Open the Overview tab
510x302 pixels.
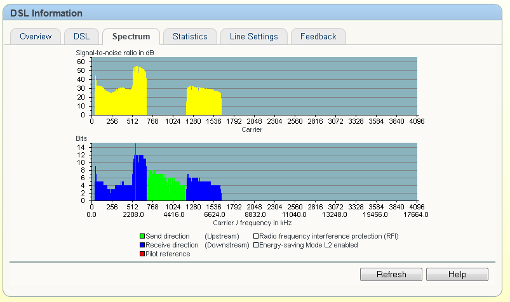36,37
